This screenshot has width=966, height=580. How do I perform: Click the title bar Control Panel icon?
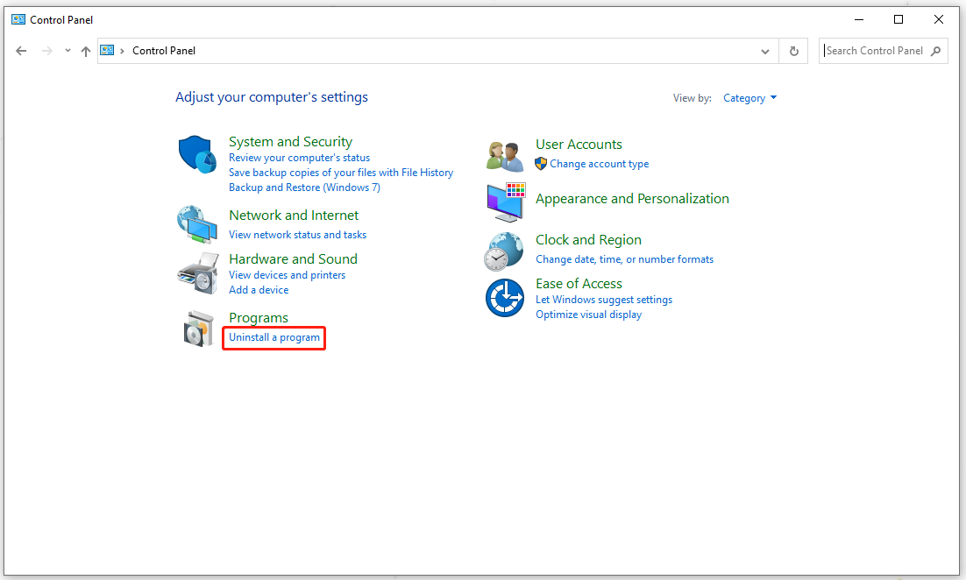point(18,19)
